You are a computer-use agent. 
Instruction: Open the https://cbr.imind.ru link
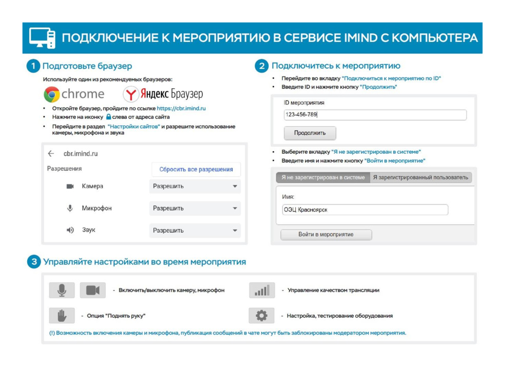click(x=181, y=109)
